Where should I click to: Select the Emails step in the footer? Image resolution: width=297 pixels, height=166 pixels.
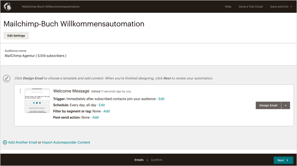(x=139, y=160)
